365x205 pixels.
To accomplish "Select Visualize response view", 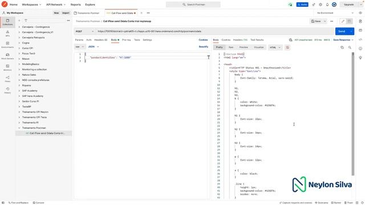I will pyautogui.click(x=258, y=47).
